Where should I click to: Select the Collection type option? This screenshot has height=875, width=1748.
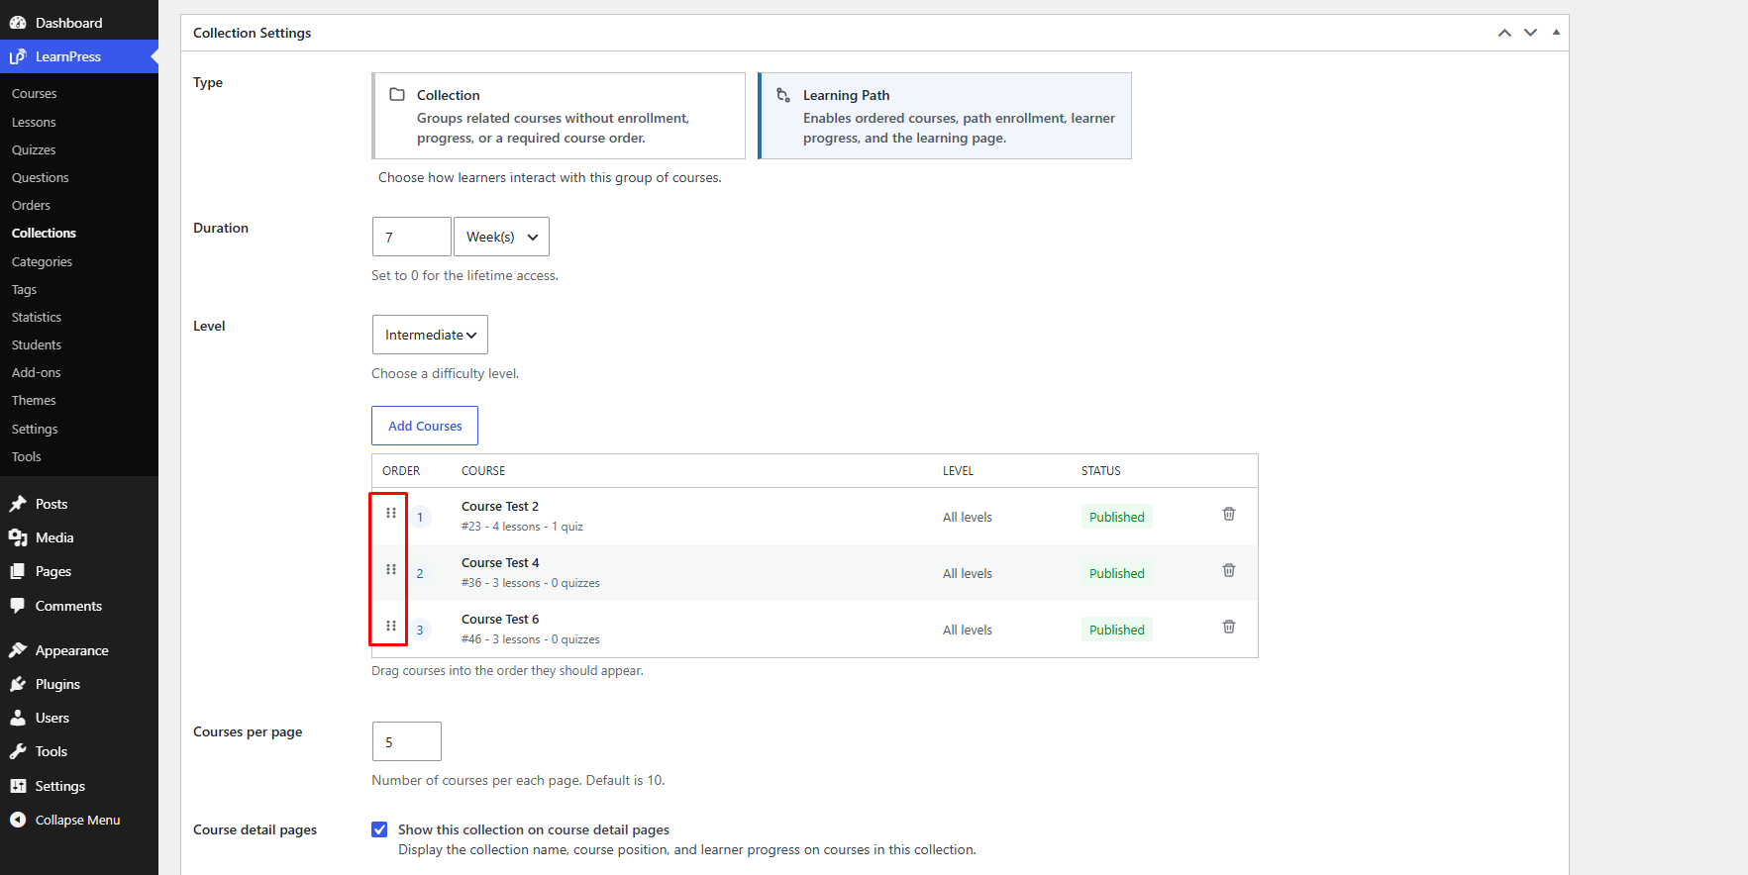pos(559,116)
